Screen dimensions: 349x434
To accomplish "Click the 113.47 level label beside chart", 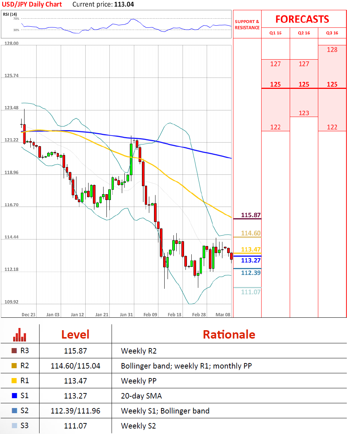I will pos(251,249).
